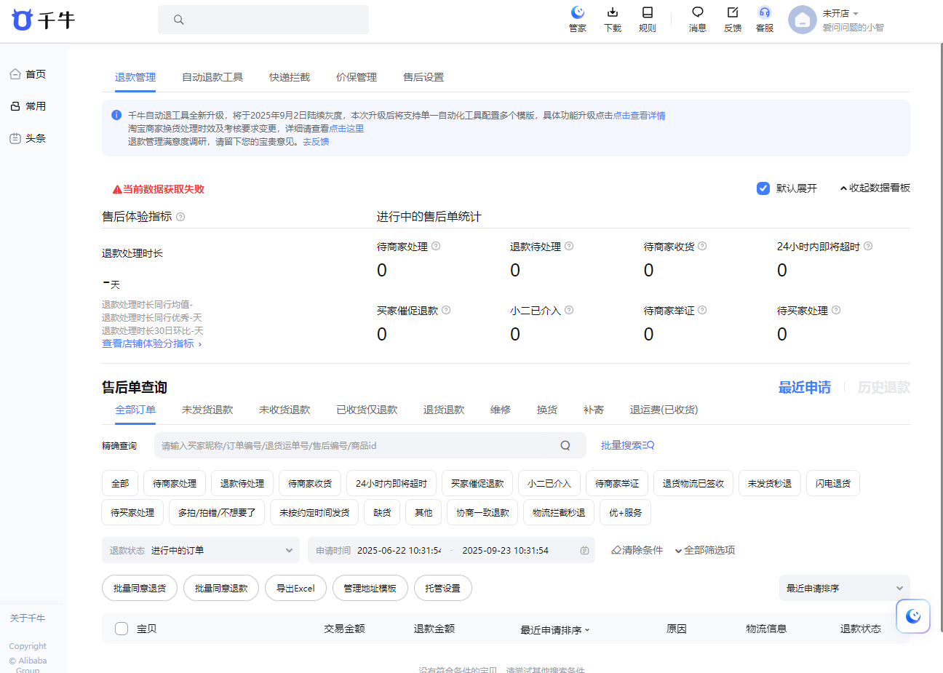Click the 精确查询 search input field
The image size is (943, 673).
pos(370,445)
